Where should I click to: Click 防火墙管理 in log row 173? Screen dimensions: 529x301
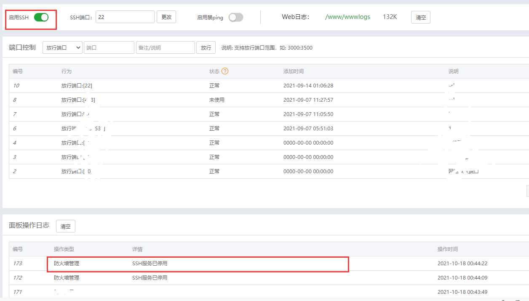coord(67,264)
